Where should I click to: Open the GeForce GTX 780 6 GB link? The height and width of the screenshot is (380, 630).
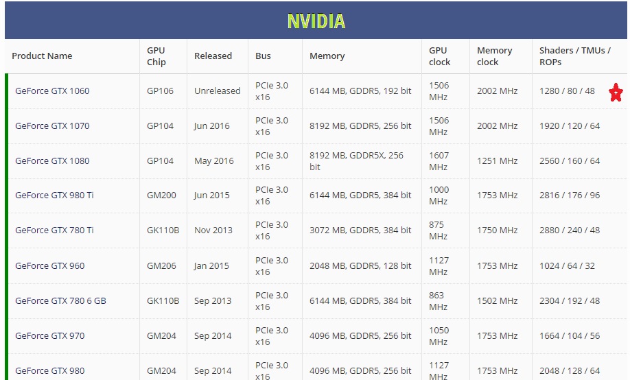tap(60, 301)
